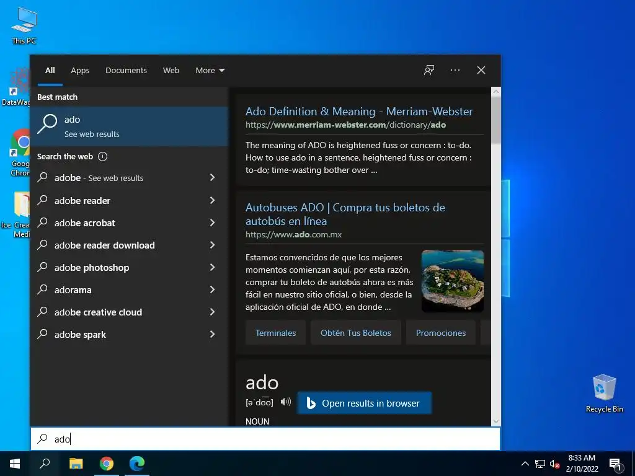The width and height of the screenshot is (635, 476).
Task: Select the Ice Cream Media desktop folder
Action: tap(16, 214)
